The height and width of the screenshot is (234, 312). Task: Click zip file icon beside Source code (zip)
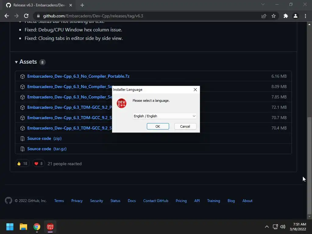23,139
